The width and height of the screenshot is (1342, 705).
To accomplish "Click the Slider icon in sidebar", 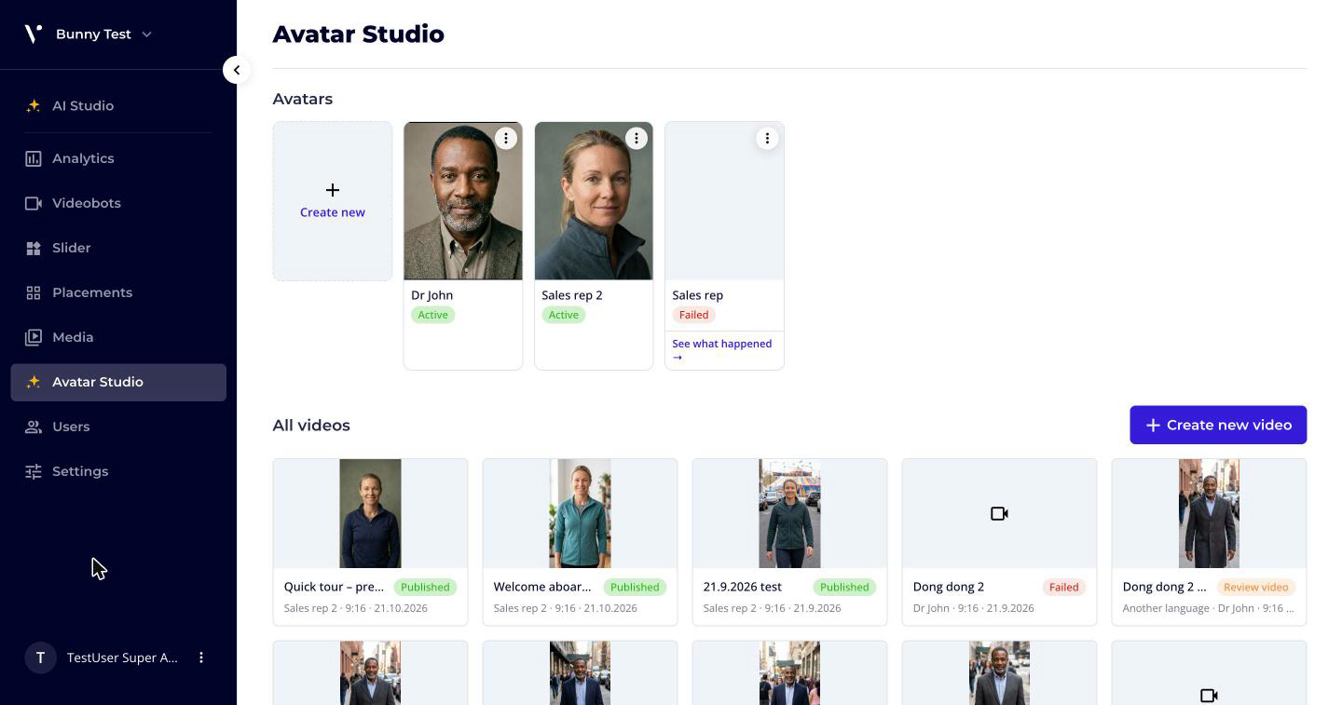I will point(34,248).
